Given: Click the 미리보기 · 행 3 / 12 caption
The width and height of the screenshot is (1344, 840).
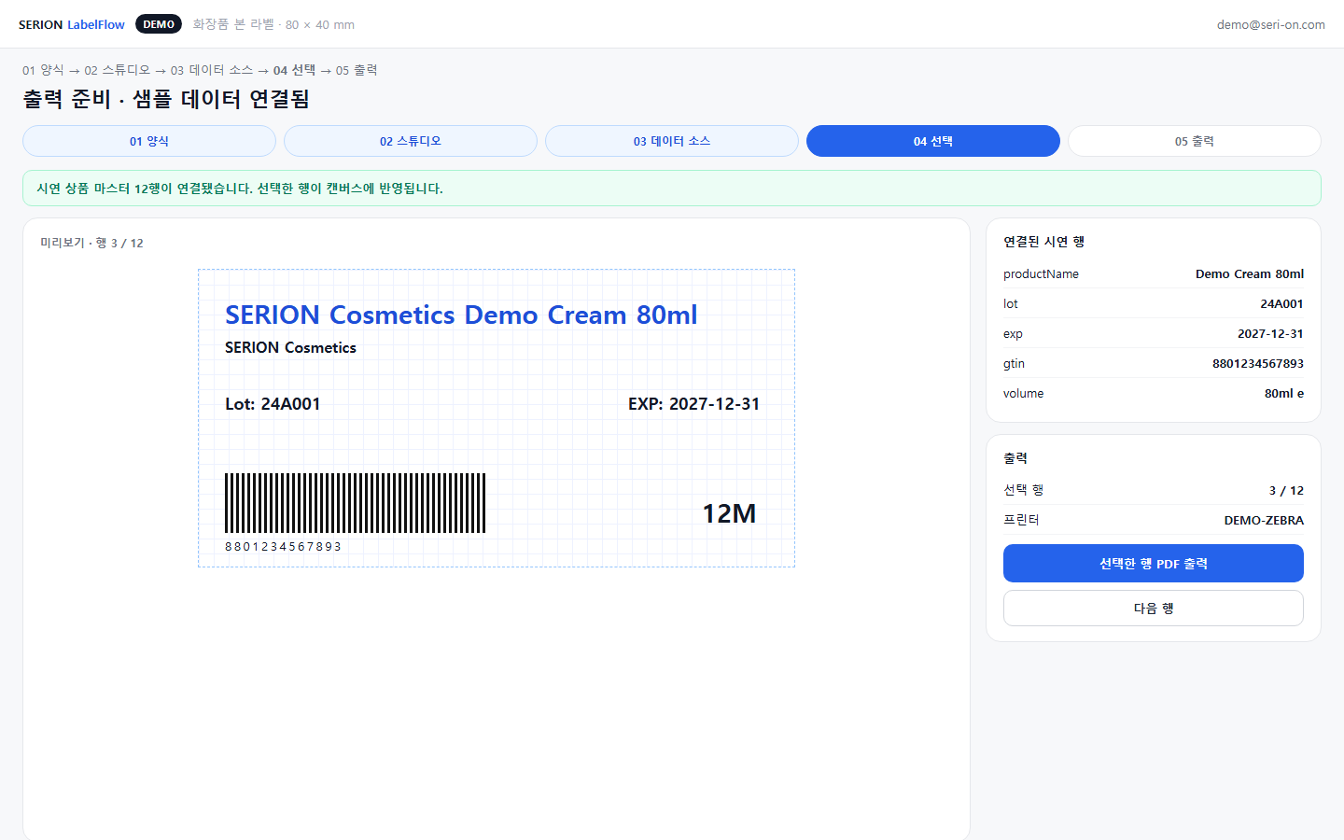Looking at the screenshot, I should point(91,243).
